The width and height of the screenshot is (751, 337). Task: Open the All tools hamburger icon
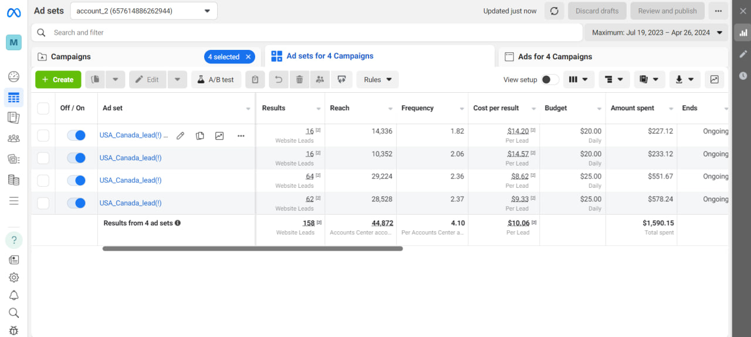pyautogui.click(x=13, y=201)
